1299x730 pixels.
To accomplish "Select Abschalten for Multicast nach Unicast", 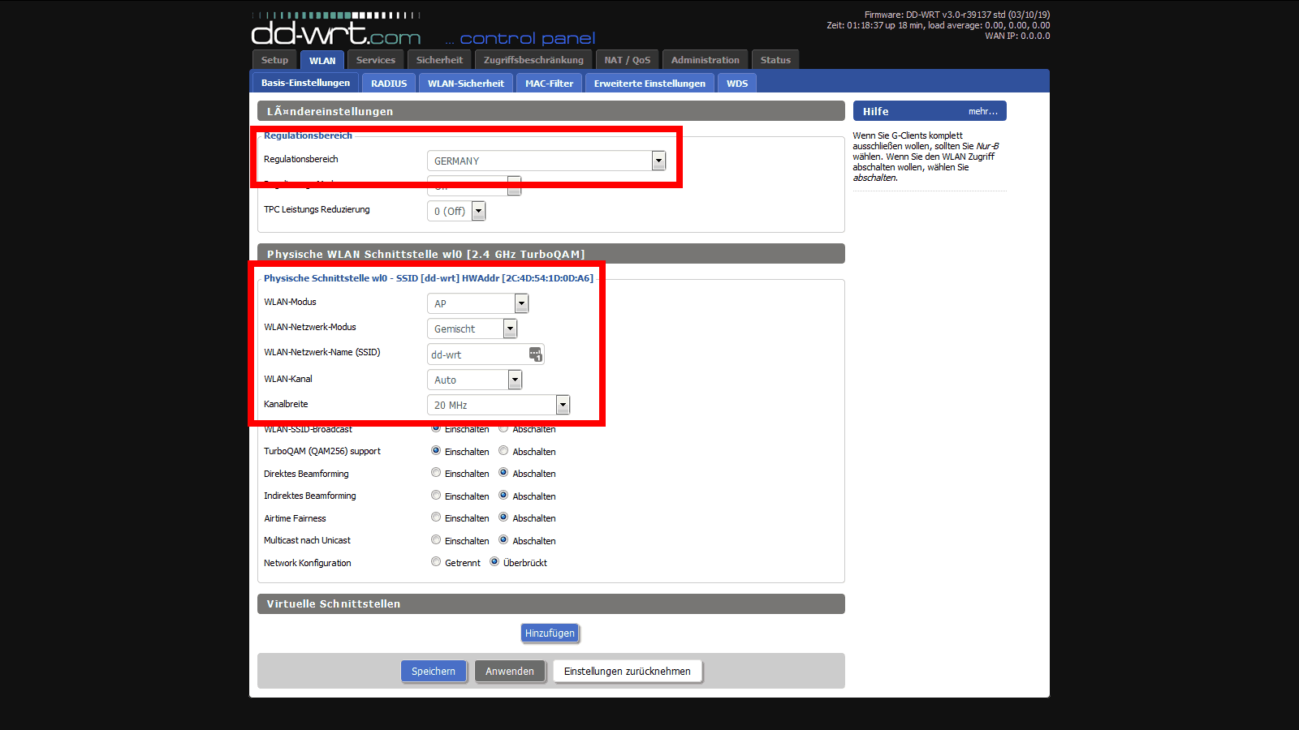I will [503, 540].
